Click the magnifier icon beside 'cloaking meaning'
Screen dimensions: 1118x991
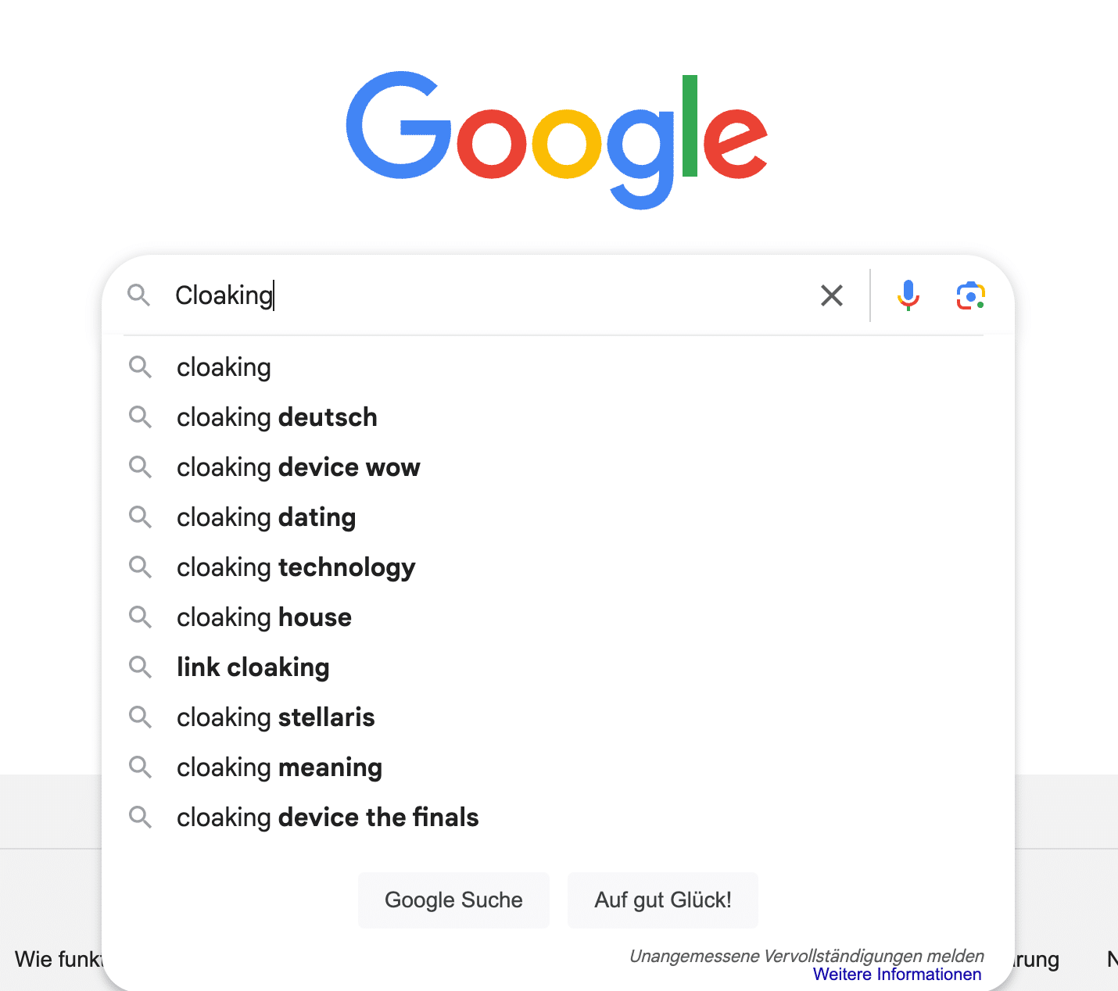[x=140, y=767]
